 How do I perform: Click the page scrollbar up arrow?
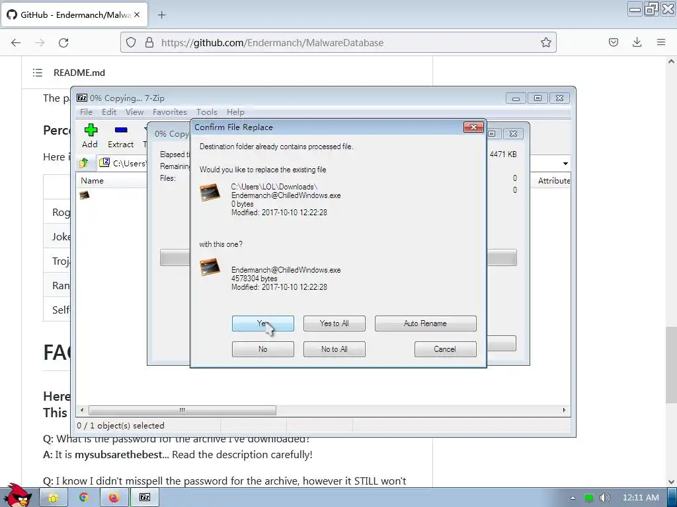(671, 61)
